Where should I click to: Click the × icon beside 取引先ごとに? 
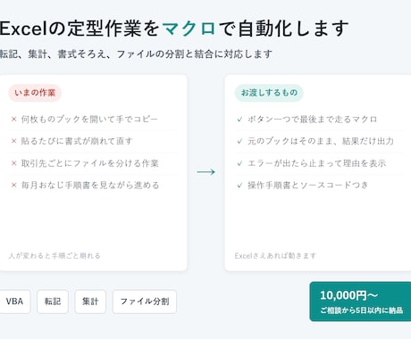coord(13,163)
